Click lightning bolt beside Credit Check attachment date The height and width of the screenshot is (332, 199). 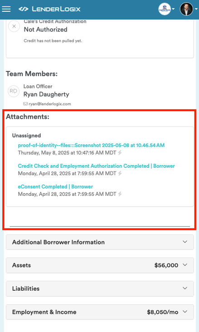click(120, 173)
